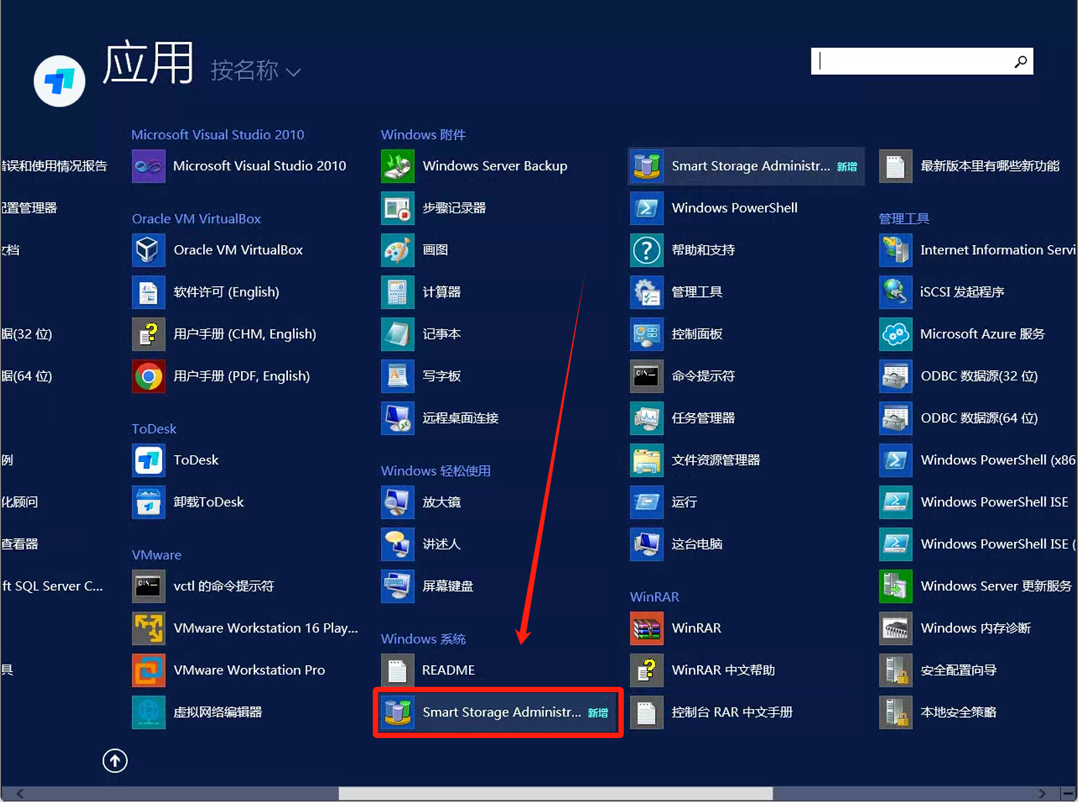The height and width of the screenshot is (802, 1078).
Task: Open Windows Server Backup icon
Action: (397, 166)
